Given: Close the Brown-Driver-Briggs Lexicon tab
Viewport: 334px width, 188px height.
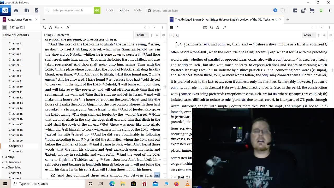Looking at the screenshot, I should (280, 20).
